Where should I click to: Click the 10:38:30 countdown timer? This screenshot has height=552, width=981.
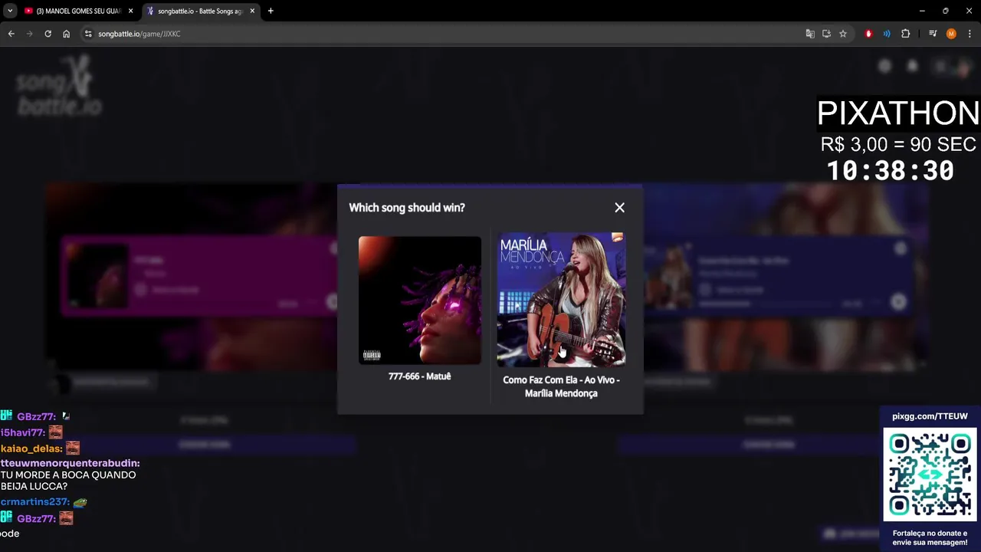(891, 170)
